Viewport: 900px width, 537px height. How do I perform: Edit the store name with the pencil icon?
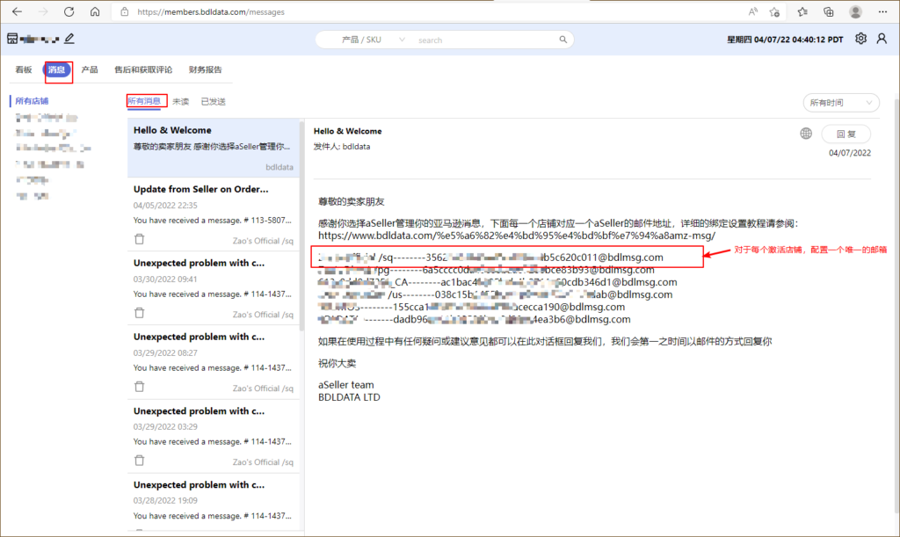tap(69, 39)
